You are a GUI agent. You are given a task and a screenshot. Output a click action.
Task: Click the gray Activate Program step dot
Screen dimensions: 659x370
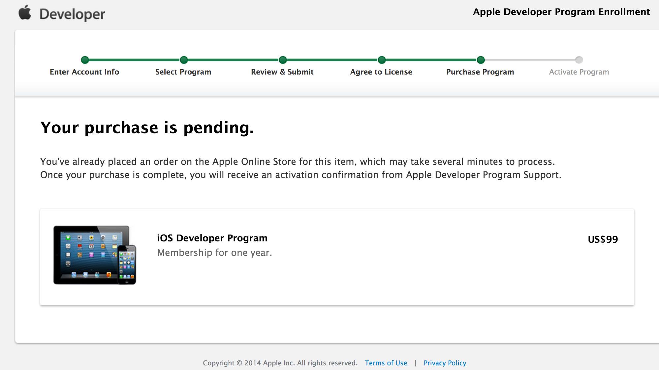[579, 60]
